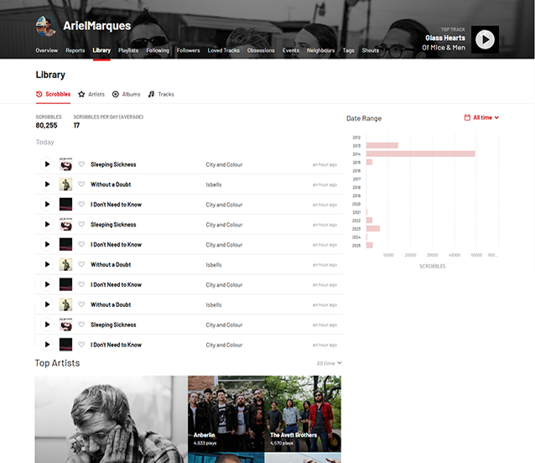Open album art of the topmost scrobble
The width and height of the screenshot is (535, 463).
click(x=65, y=164)
